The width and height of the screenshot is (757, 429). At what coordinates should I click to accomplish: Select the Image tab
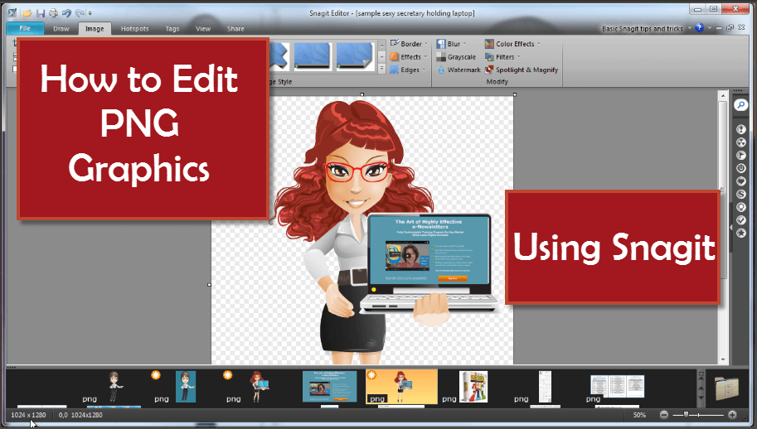pyautogui.click(x=95, y=29)
